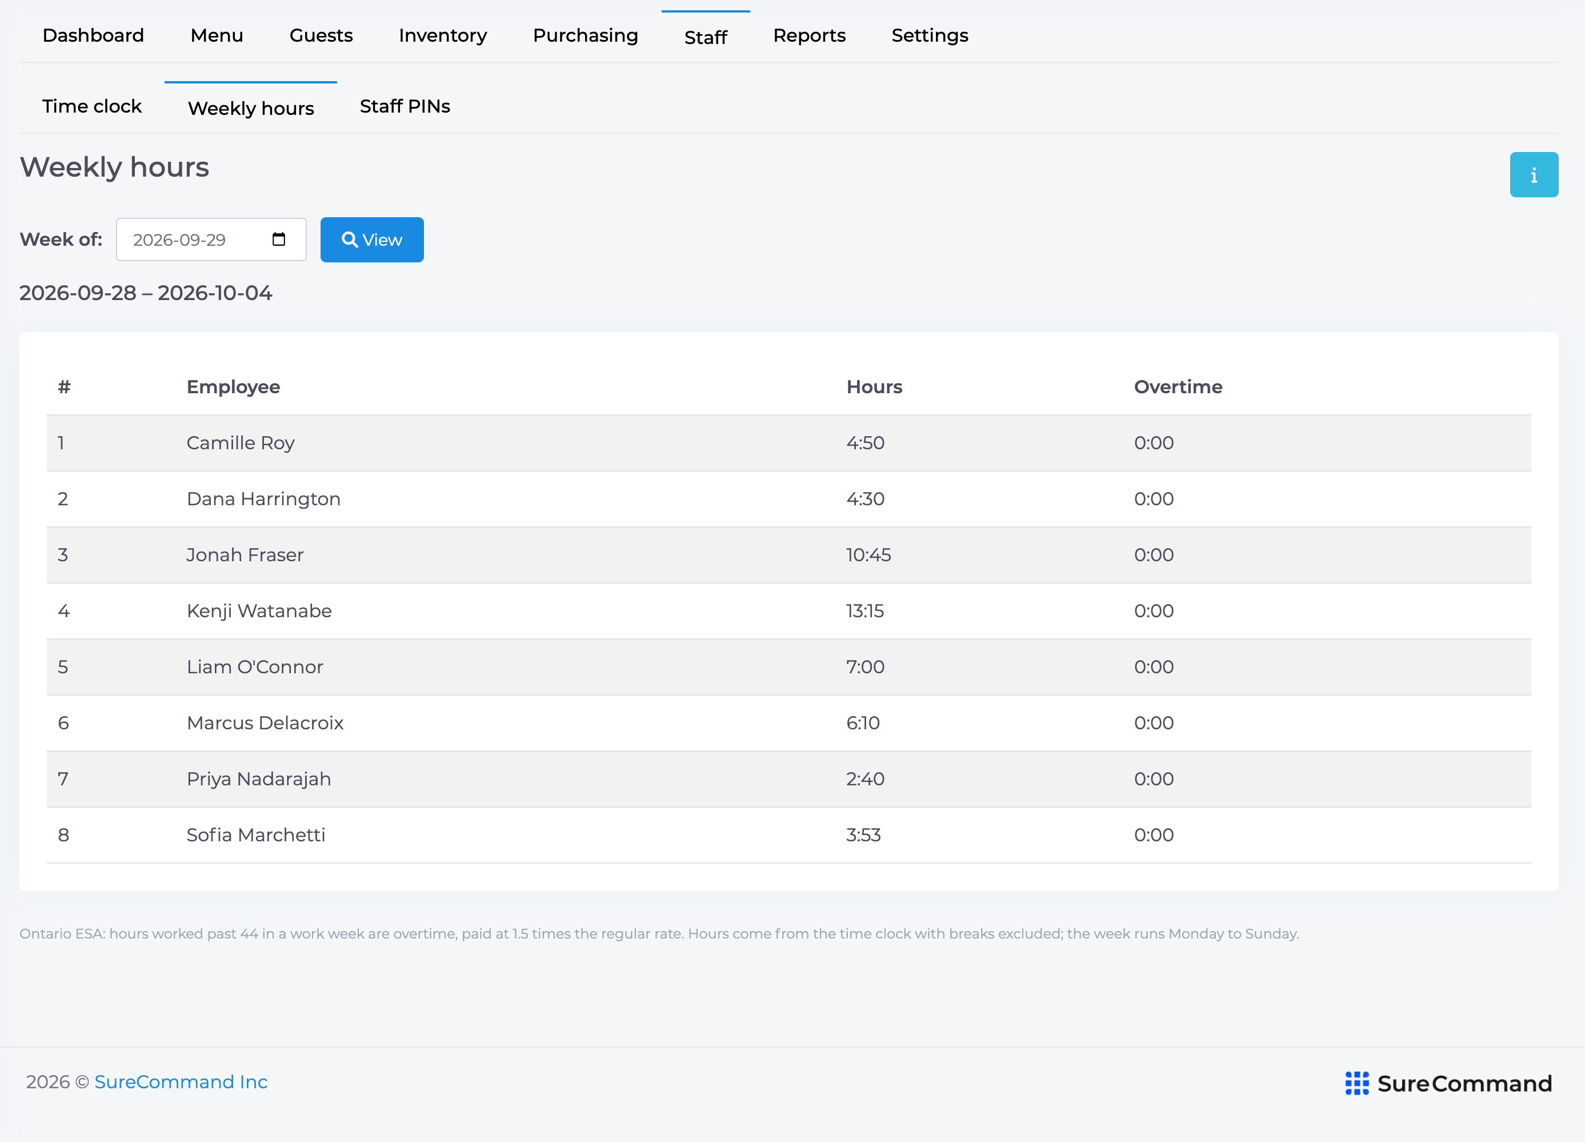Click the 6:10 hours value
This screenshot has width=1585, height=1142.
tap(862, 722)
